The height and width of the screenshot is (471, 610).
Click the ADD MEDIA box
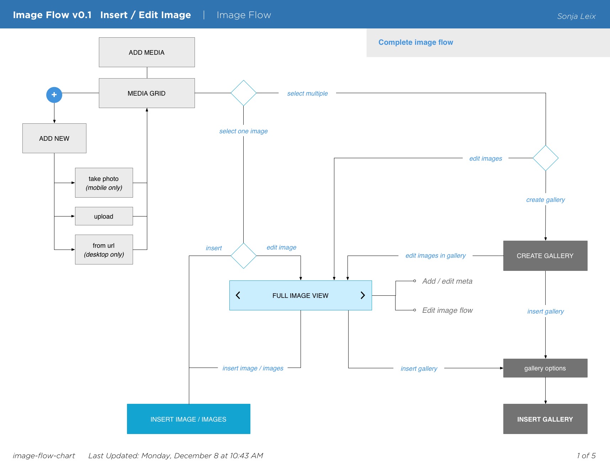(x=147, y=52)
